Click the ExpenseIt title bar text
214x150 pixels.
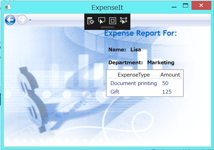(107, 7)
